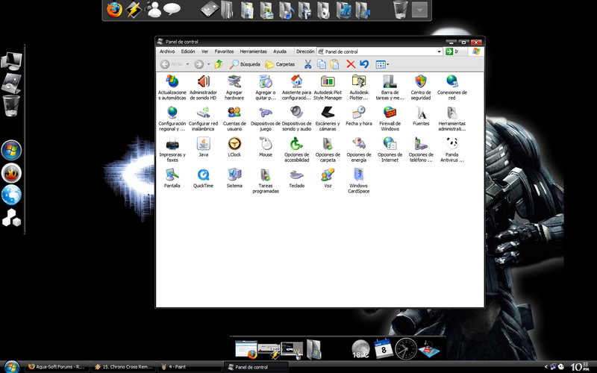Expand the Atrás history dropdown arrow
The height and width of the screenshot is (373, 597).
(187, 64)
